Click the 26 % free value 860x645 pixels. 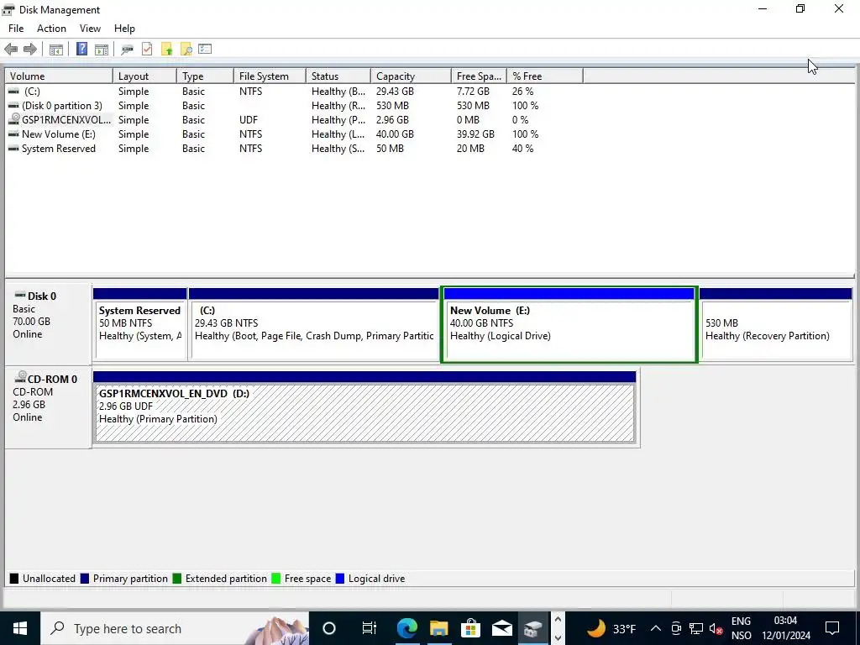522,92
